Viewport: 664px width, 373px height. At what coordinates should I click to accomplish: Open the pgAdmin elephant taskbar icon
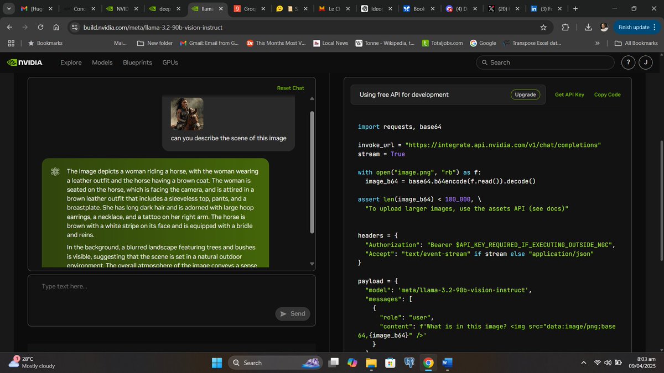coord(409,363)
